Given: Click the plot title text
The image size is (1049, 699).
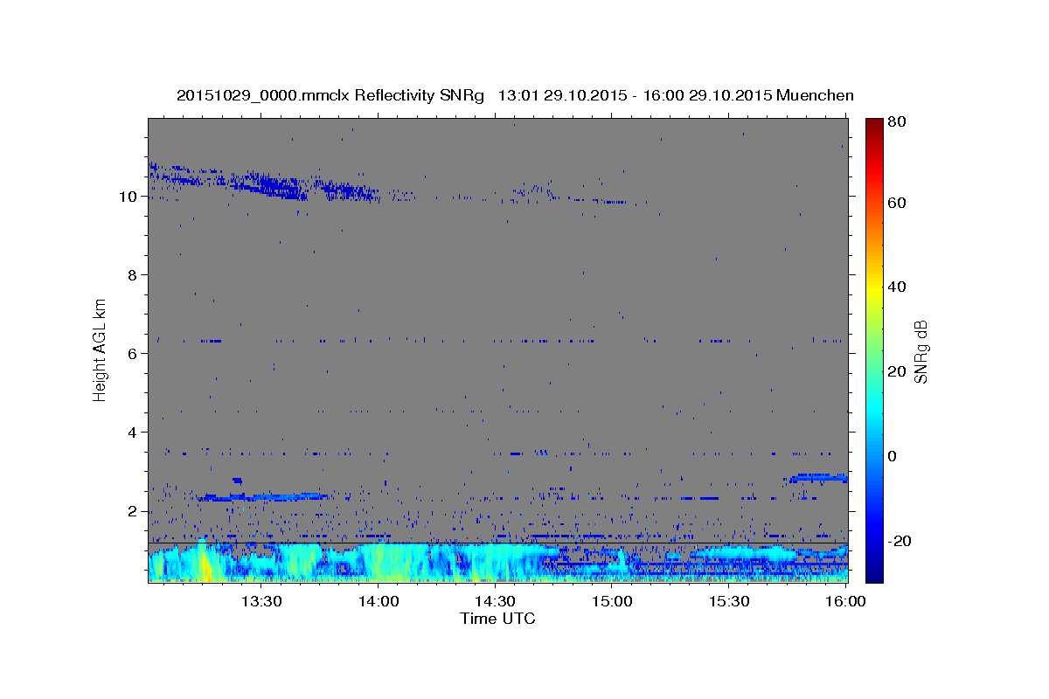Looking at the screenshot, I should pyautogui.click(x=515, y=95).
